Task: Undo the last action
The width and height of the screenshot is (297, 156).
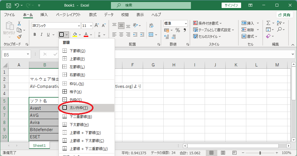Action: (x=17, y=5)
